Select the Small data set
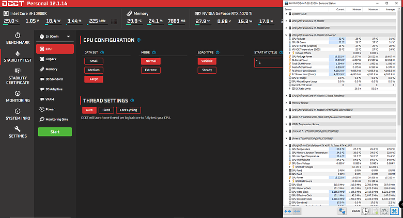 (94, 61)
